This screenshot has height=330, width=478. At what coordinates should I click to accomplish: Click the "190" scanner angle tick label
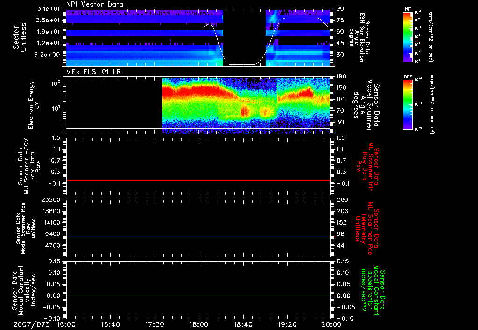pos(341,76)
